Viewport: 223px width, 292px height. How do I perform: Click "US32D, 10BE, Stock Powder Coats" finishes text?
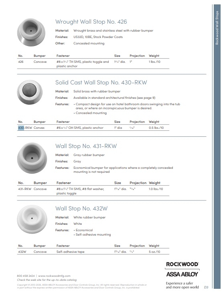[98, 37]
